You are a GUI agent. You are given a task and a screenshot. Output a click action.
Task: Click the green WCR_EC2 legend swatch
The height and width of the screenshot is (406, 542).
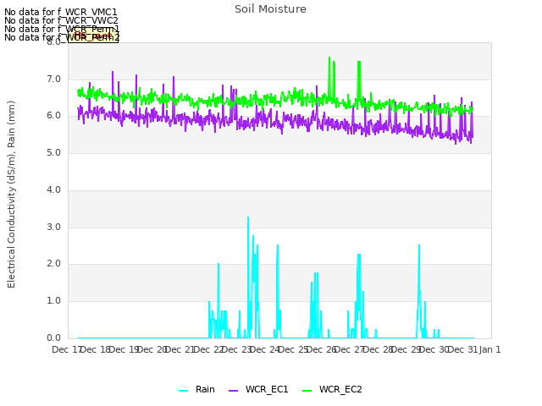(x=307, y=391)
